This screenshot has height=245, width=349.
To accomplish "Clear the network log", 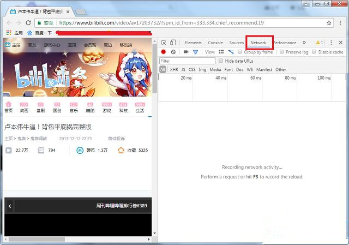I will (x=173, y=52).
